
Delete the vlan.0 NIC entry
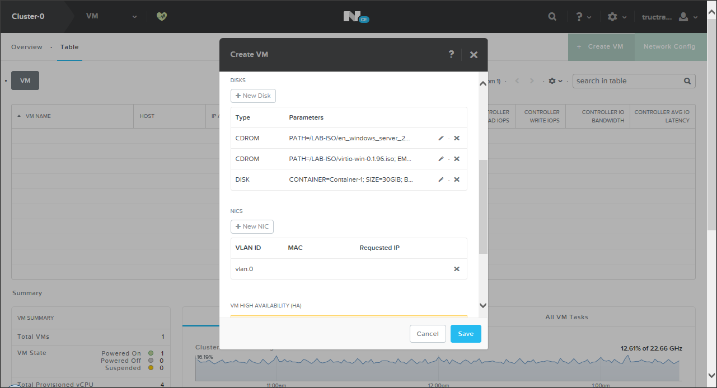(457, 269)
